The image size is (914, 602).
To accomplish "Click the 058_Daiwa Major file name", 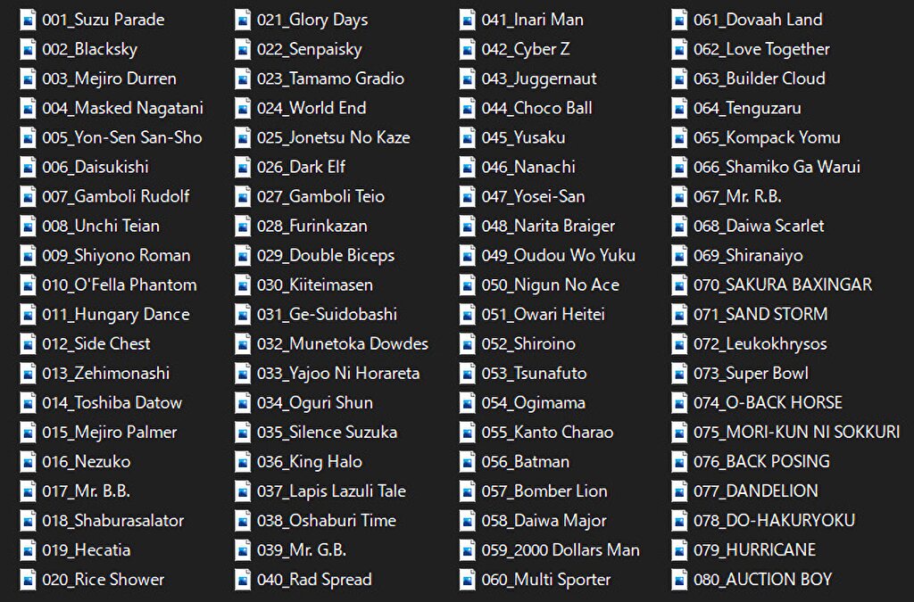I will point(544,521).
